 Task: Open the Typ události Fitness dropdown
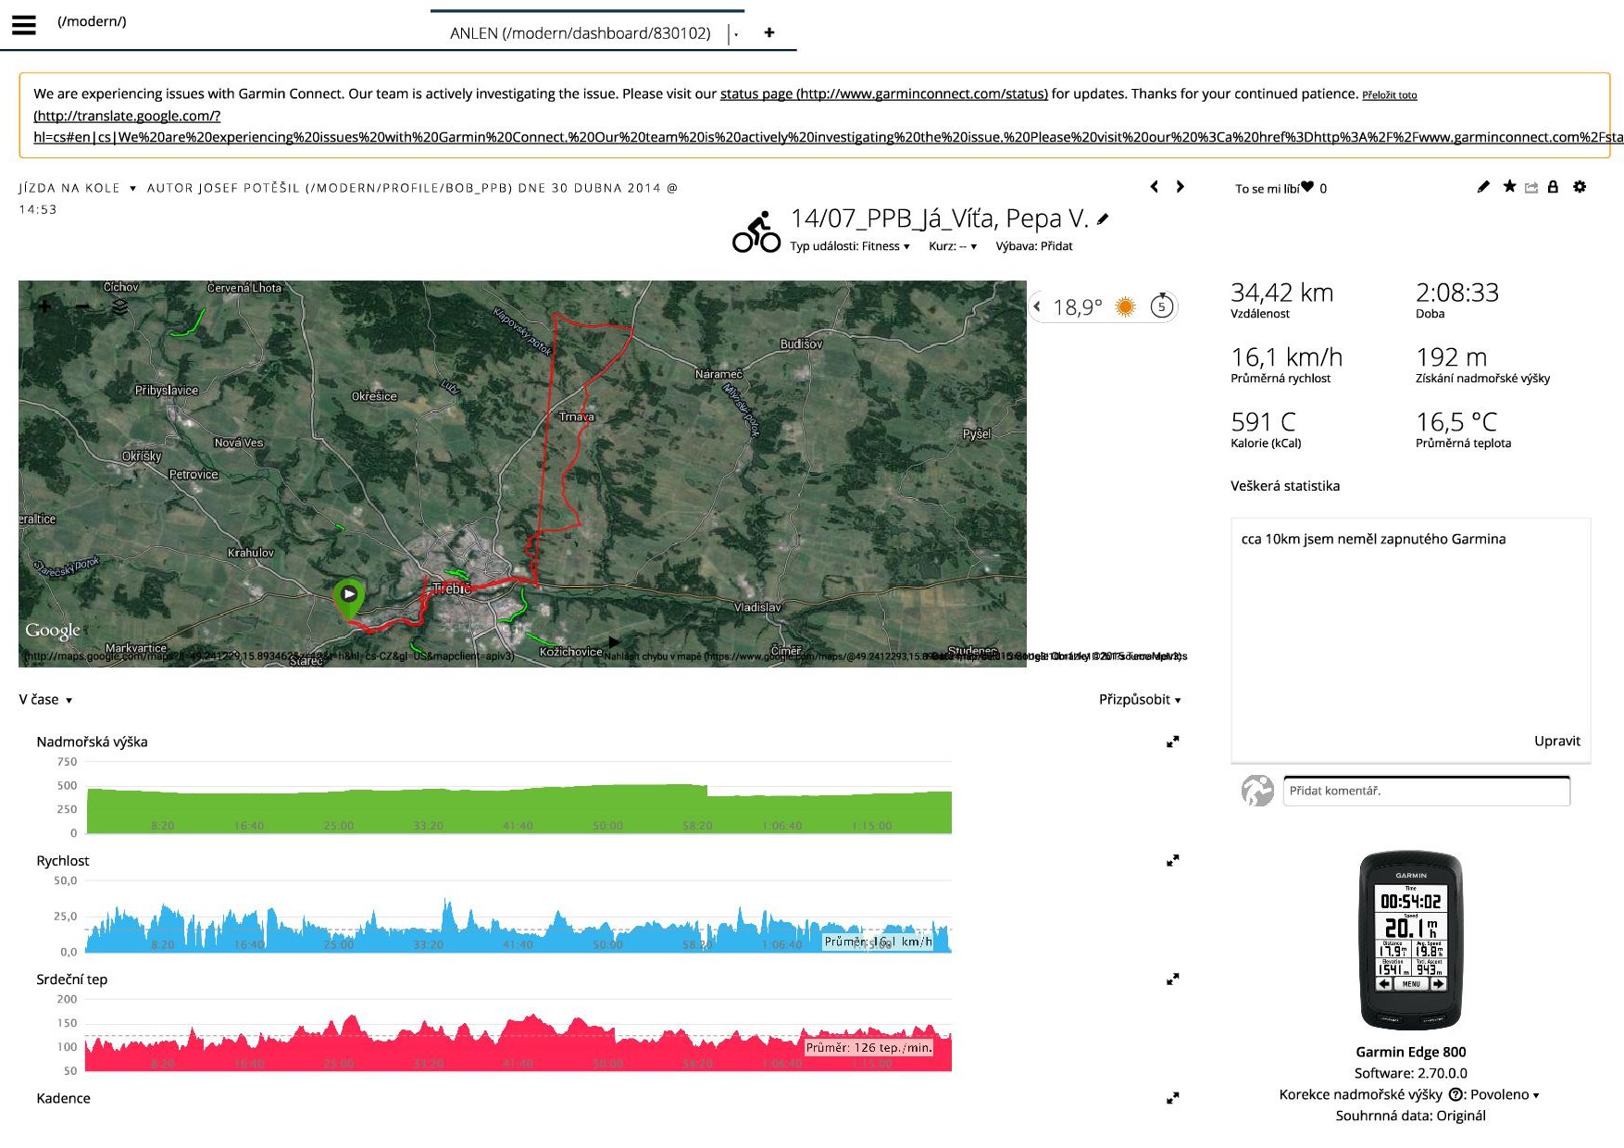tap(850, 246)
